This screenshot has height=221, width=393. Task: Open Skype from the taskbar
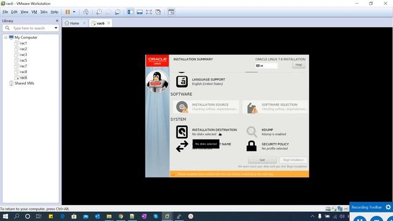[x=155, y=216]
